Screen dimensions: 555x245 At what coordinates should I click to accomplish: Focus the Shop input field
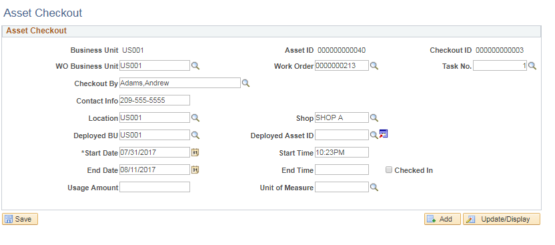342,117
